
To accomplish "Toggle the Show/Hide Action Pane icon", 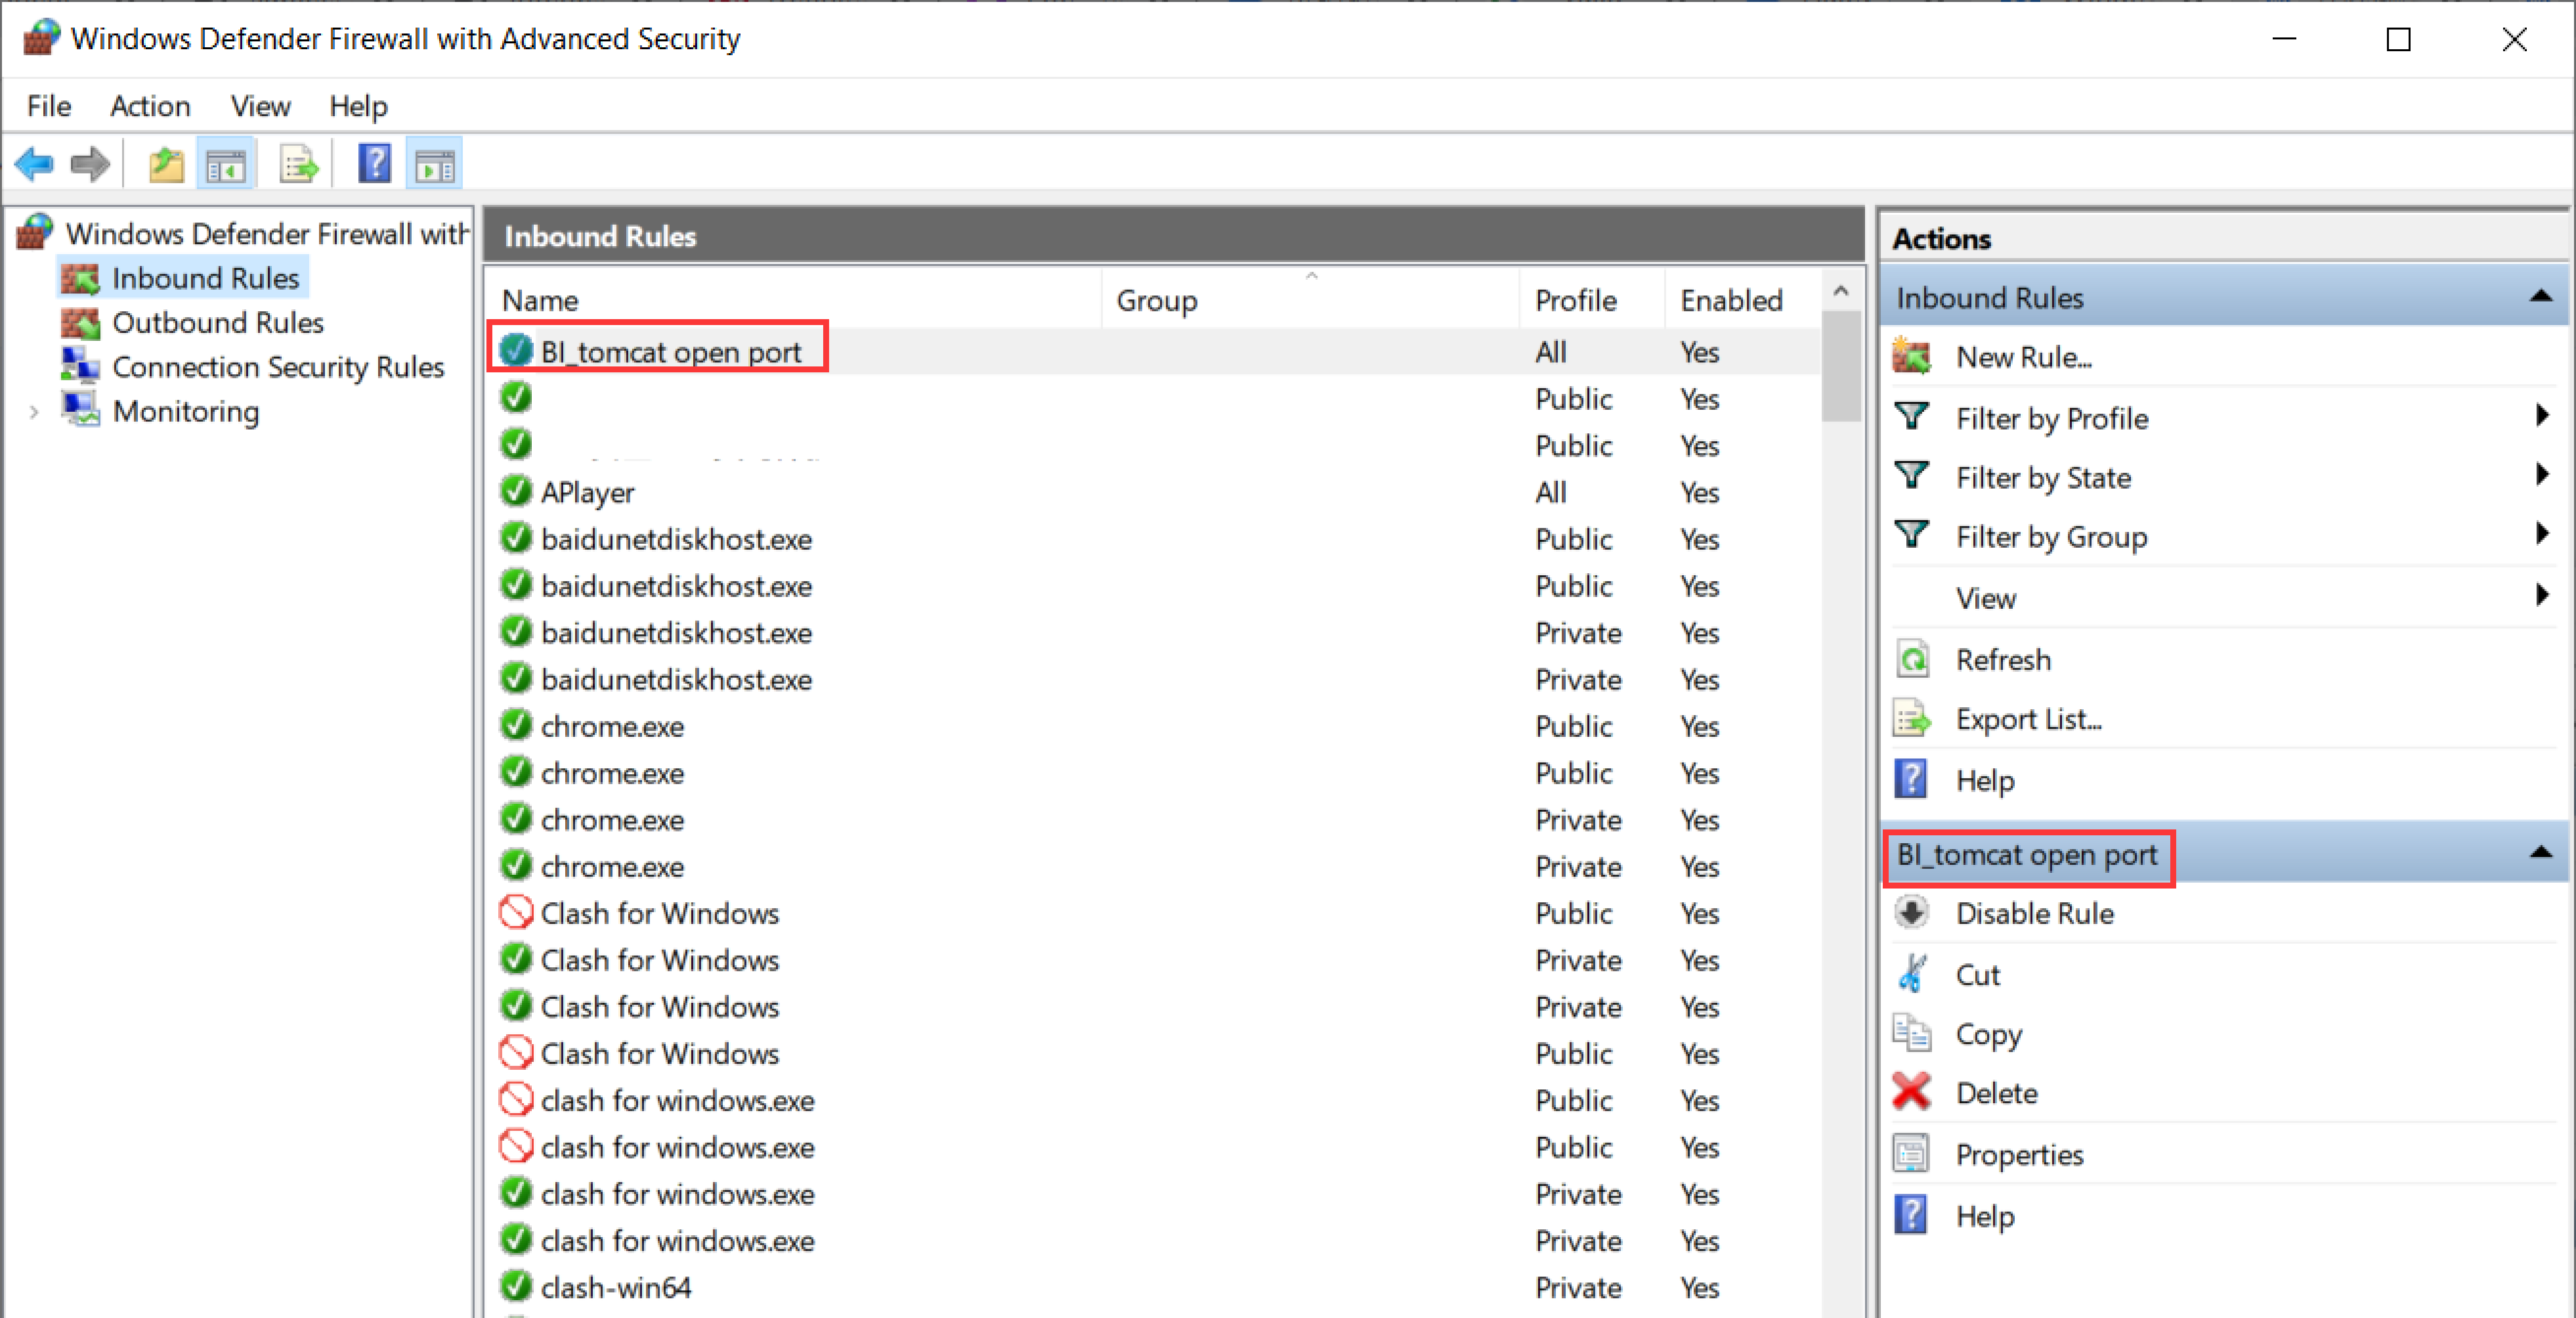I will tap(434, 164).
